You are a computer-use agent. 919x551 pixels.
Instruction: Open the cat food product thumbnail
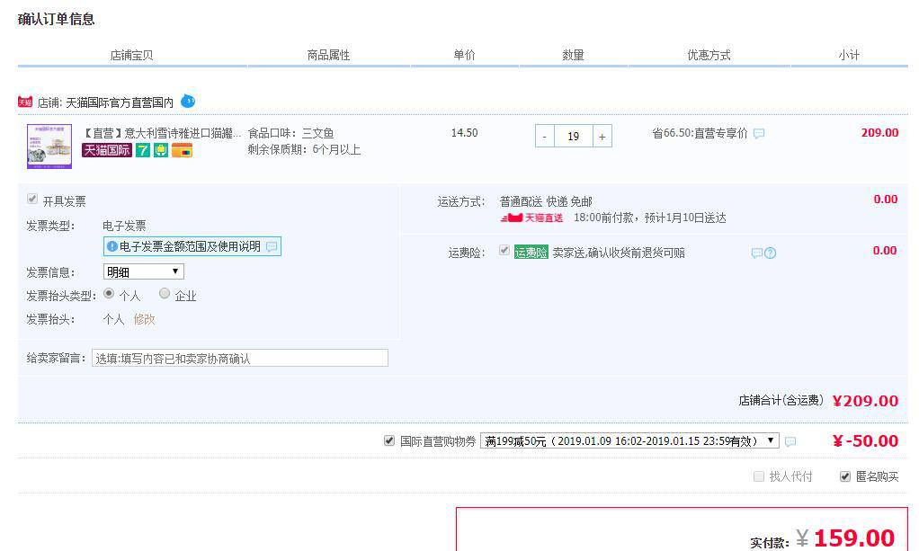click(x=49, y=147)
